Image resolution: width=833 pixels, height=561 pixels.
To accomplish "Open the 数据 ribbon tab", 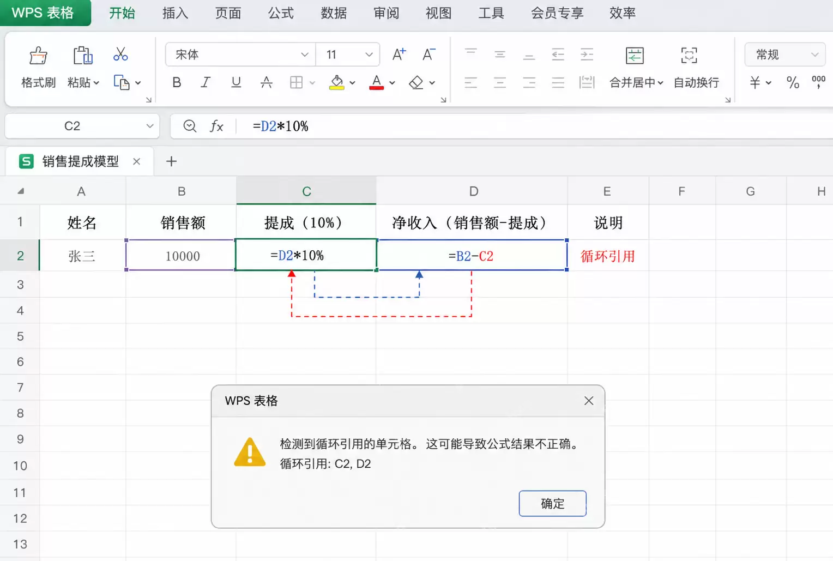I will (334, 13).
